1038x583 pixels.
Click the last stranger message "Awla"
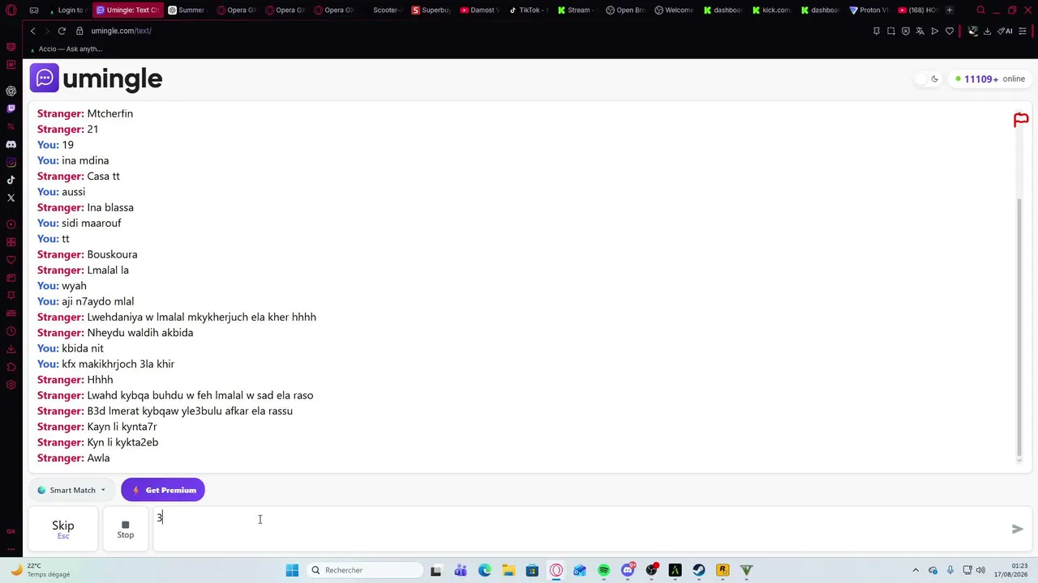click(x=98, y=458)
